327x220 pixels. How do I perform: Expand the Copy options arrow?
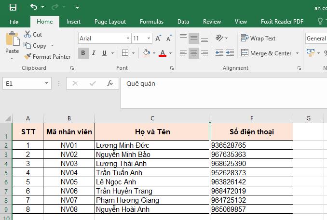point(53,45)
